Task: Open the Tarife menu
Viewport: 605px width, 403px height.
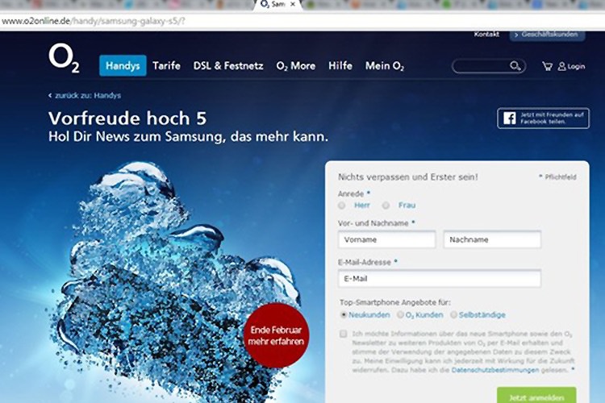Action: 166,66
